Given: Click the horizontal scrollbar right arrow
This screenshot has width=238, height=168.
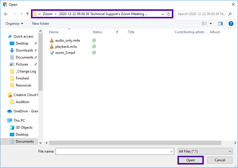Looking at the screenshot, I should (x=235, y=143).
